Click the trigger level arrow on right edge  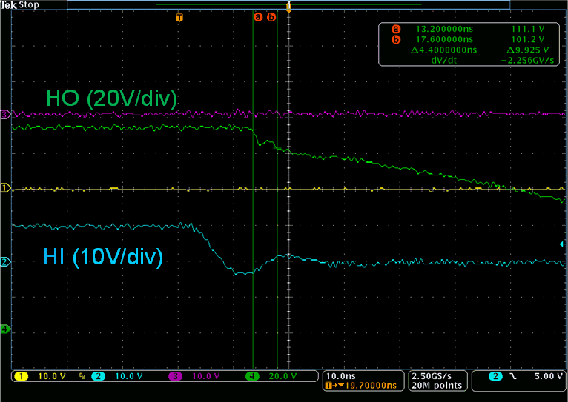pos(562,244)
